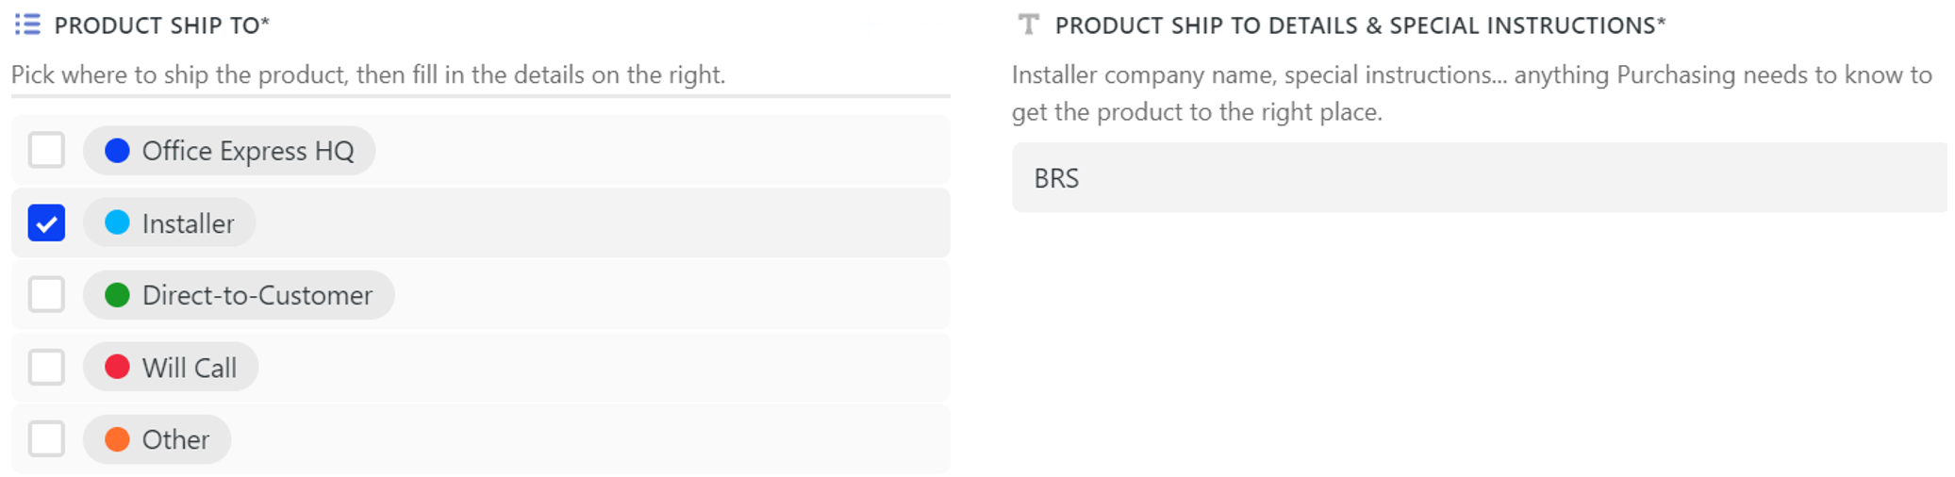
Task: Click the Details & Special Instructions heading
Action: 1360,25
